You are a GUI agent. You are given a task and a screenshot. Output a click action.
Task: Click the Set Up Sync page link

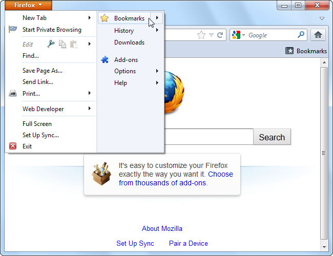coord(135,243)
